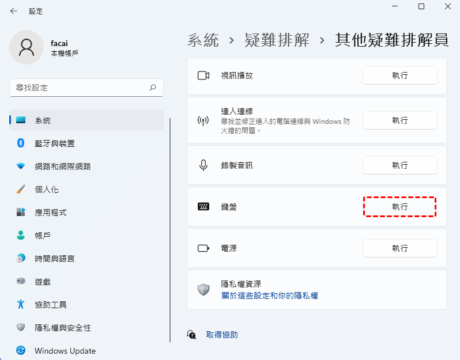
Task: Click the 取得協助 help link
Action: 221,335
